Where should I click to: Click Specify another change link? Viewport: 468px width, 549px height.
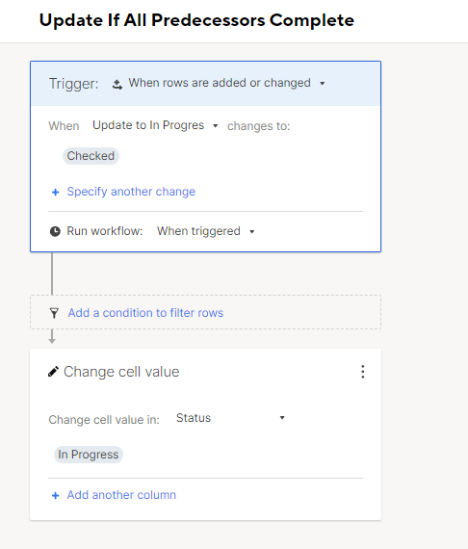tap(131, 192)
